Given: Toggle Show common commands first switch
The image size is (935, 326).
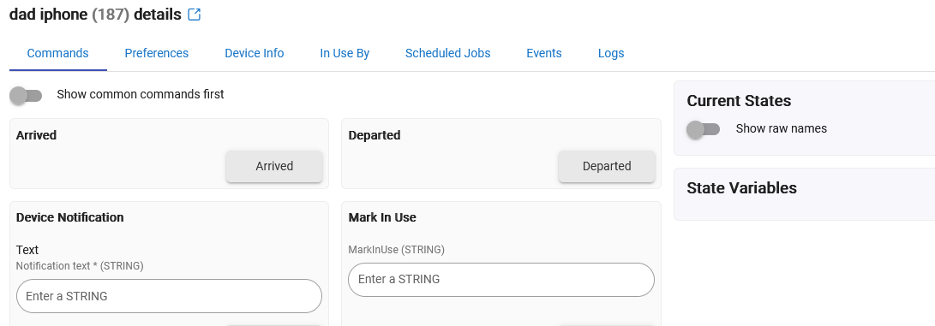Looking at the screenshot, I should click(x=27, y=95).
